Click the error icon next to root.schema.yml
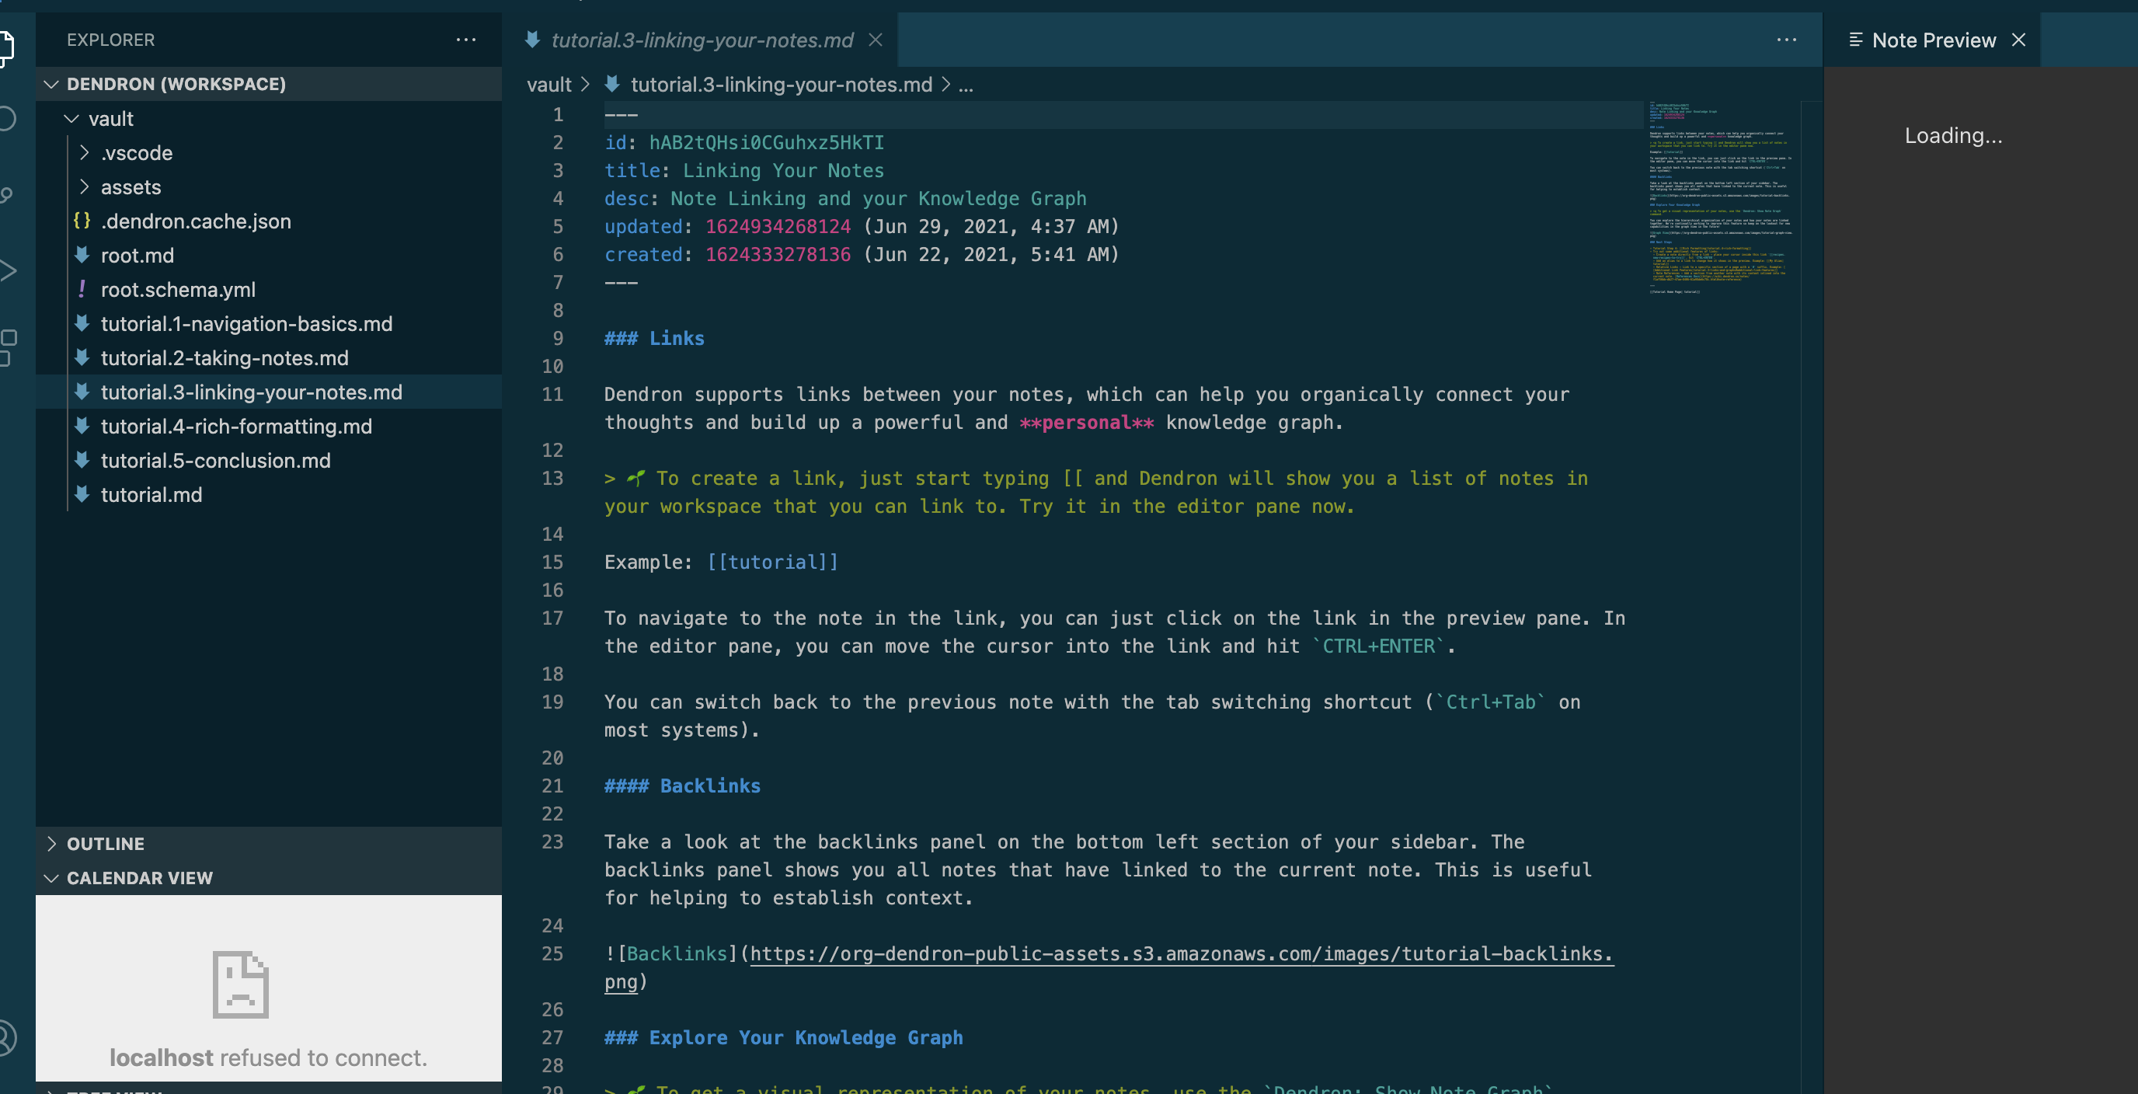2138x1094 pixels. tap(82, 289)
